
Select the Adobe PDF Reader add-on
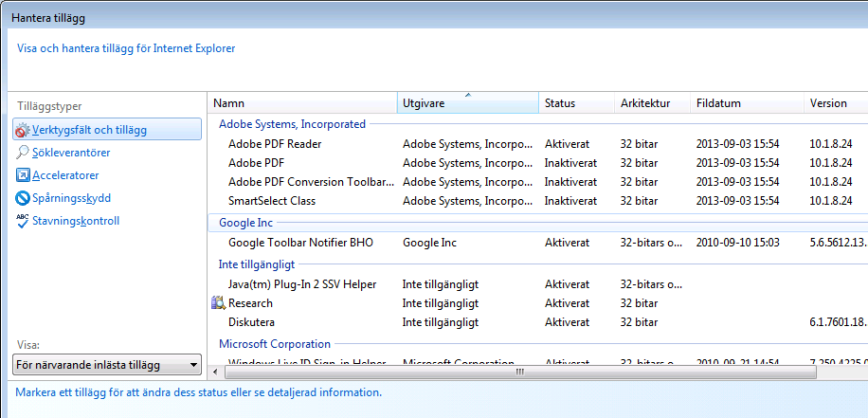coord(275,144)
